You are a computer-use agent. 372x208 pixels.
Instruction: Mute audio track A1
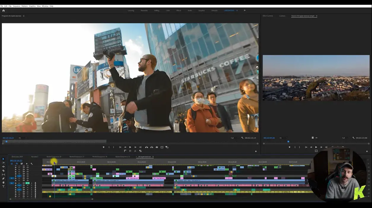point(28,183)
